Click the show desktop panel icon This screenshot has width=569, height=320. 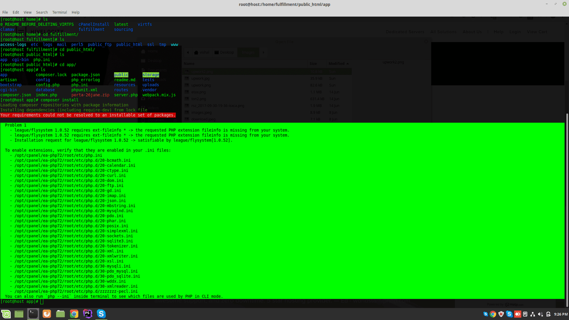[19, 314]
